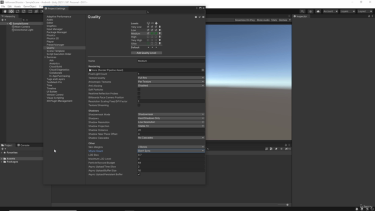The image size is (375, 211).
Task: Select Graphics in settings list
Action: 52,26
